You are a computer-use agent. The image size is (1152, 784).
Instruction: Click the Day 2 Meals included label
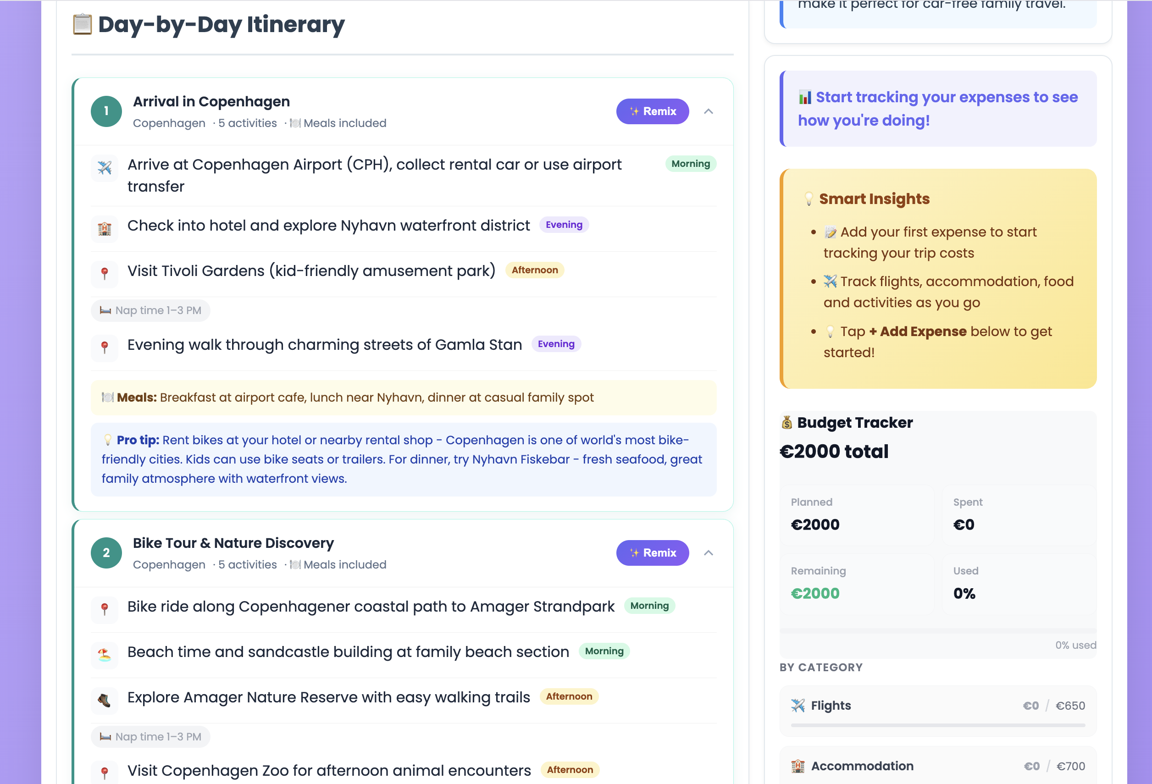click(x=338, y=565)
